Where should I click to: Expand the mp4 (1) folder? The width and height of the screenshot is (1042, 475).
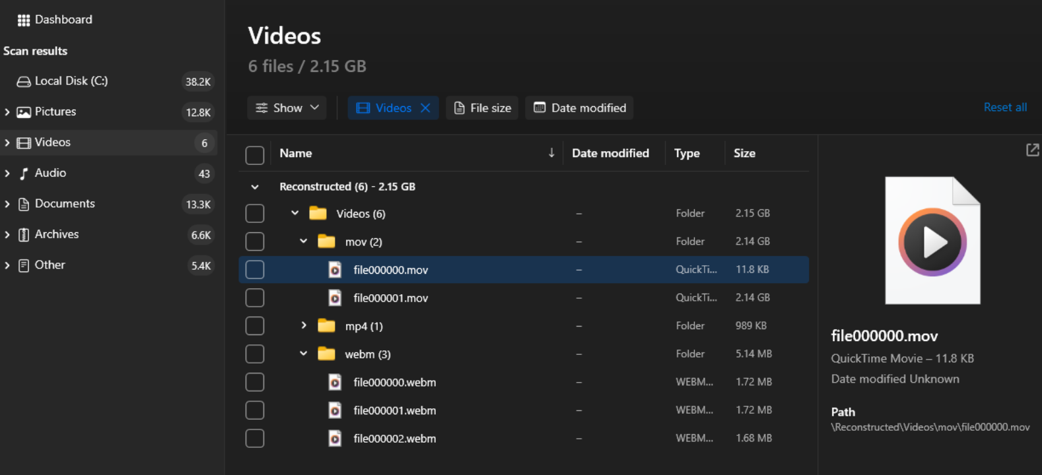(x=304, y=325)
